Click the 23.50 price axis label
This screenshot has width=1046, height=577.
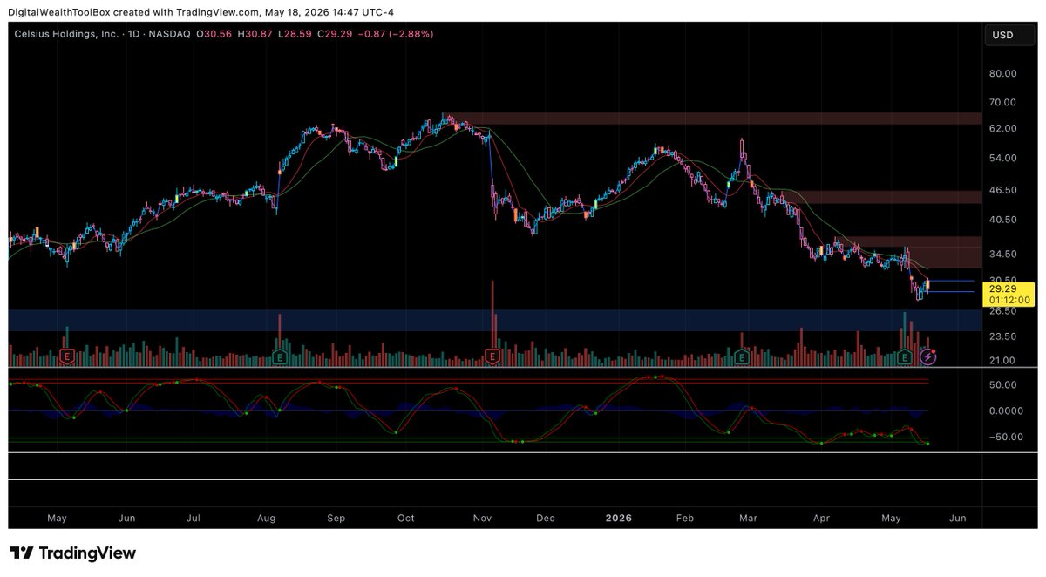tap(1004, 336)
